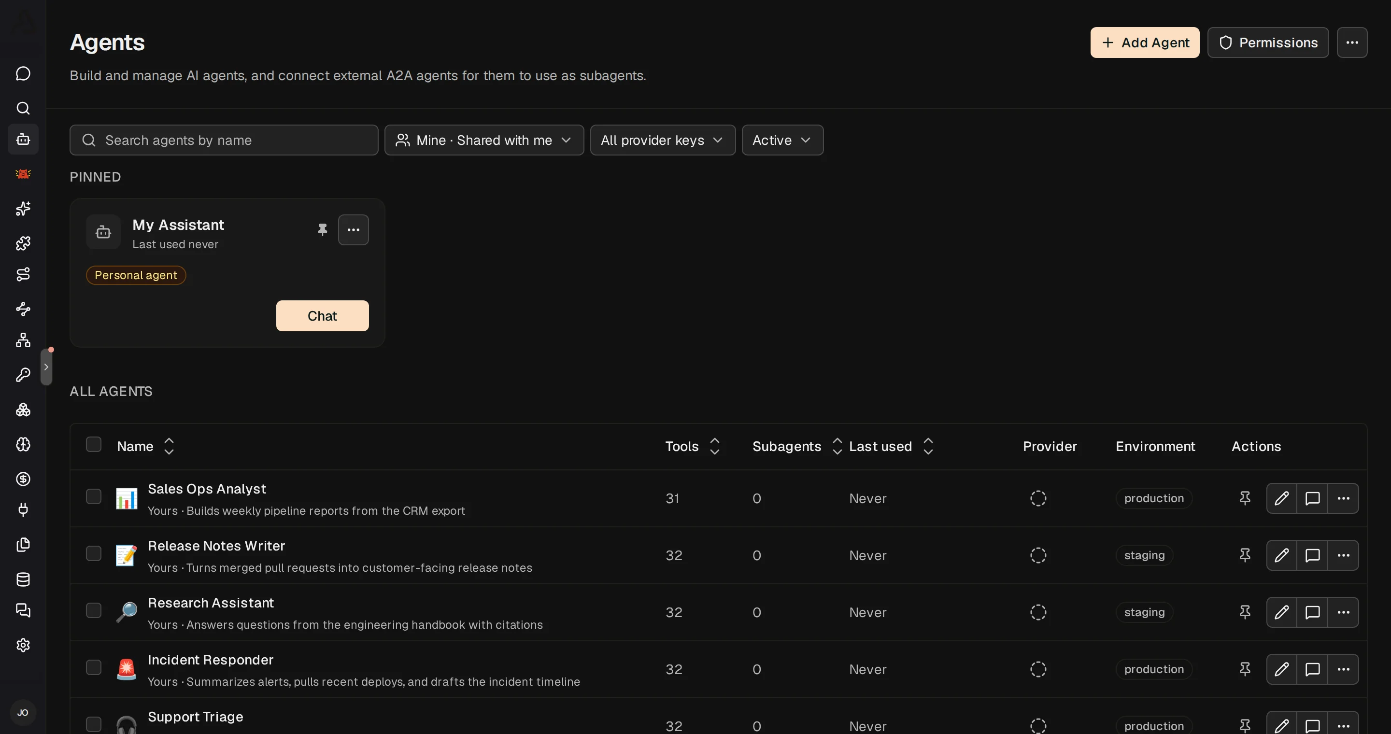Open the key icon in the sidebar
Image resolution: width=1391 pixels, height=734 pixels.
(x=23, y=375)
